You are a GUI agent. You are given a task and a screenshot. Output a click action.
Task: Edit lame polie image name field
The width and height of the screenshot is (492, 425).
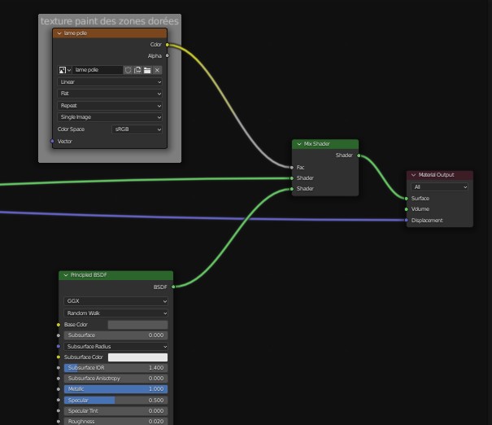[98, 70]
